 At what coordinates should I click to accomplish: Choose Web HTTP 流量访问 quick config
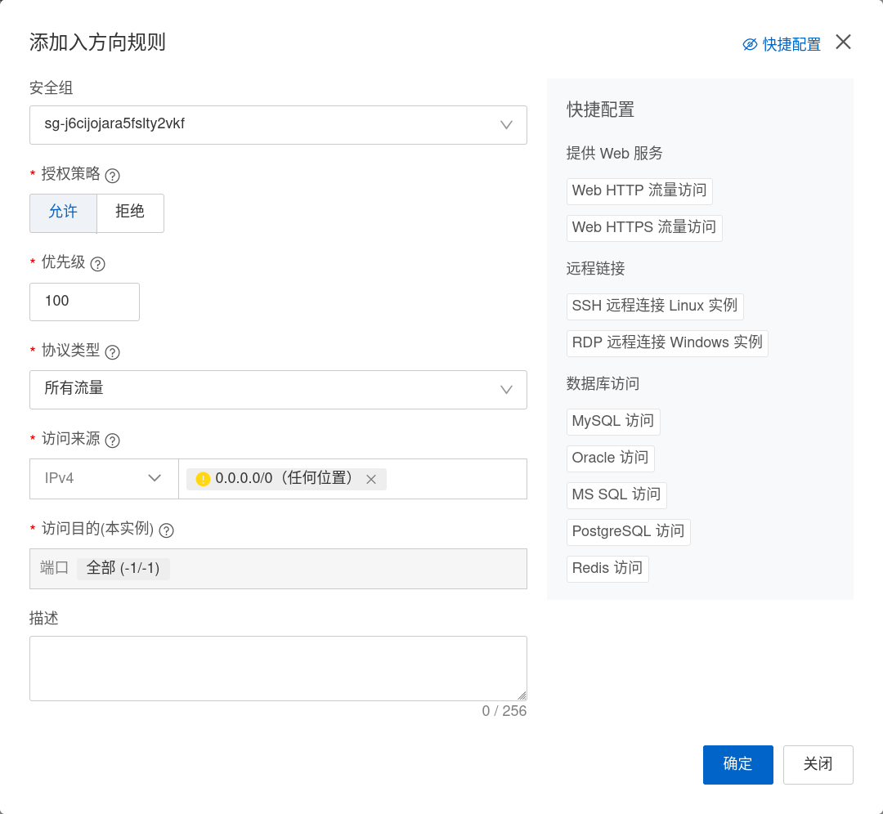(x=639, y=191)
